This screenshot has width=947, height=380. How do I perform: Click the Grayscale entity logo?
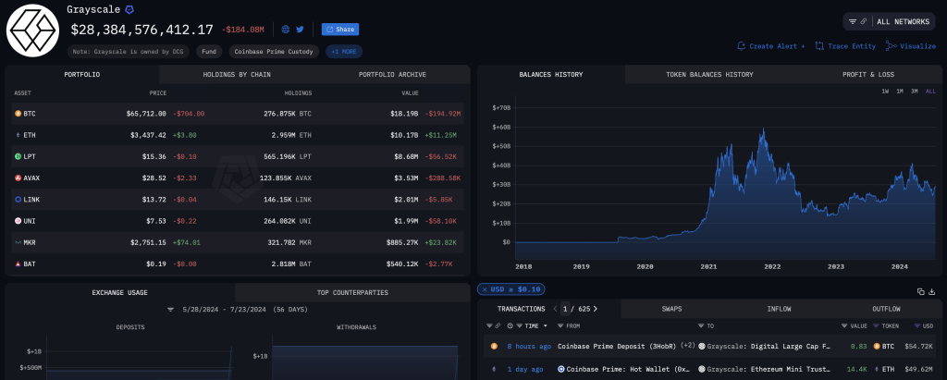pyautogui.click(x=32, y=31)
